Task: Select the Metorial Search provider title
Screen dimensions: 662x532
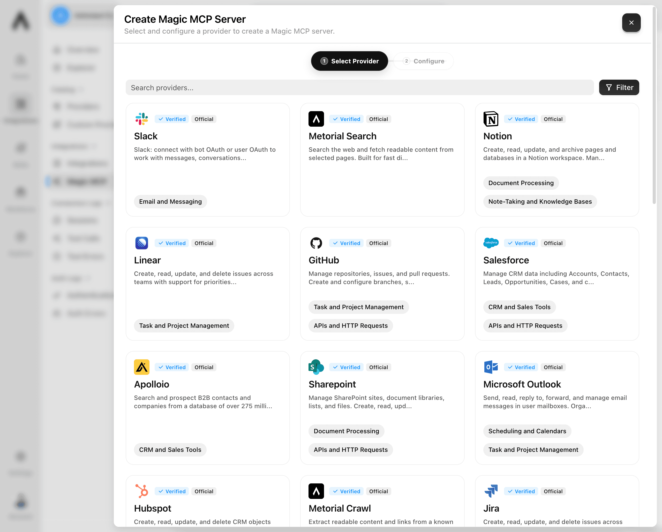Action: click(x=342, y=136)
